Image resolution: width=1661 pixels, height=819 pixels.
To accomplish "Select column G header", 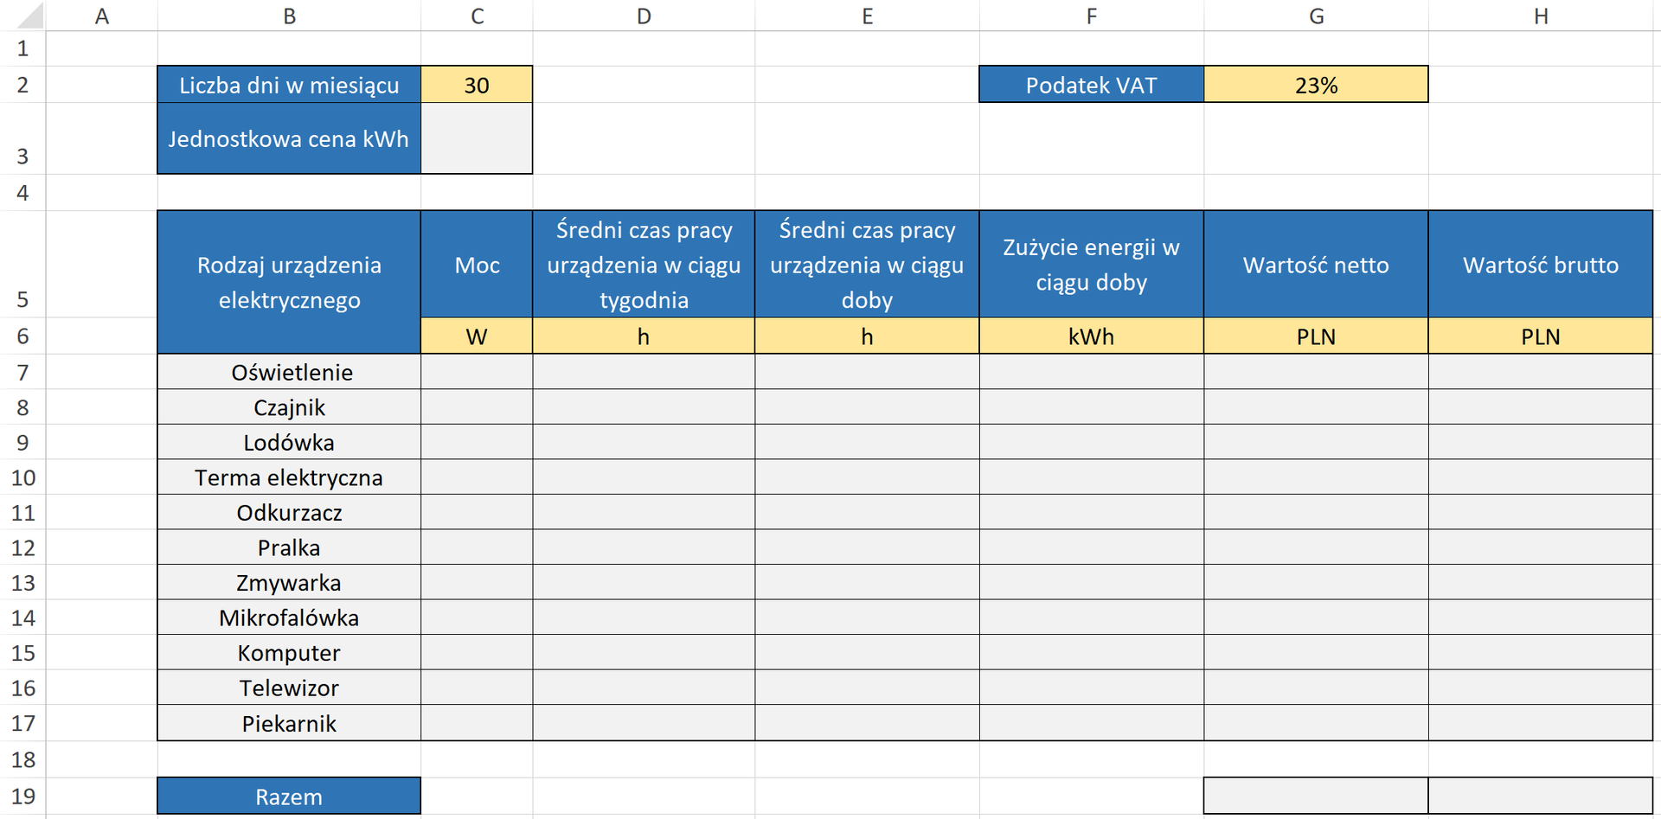I will pyautogui.click(x=1316, y=16).
